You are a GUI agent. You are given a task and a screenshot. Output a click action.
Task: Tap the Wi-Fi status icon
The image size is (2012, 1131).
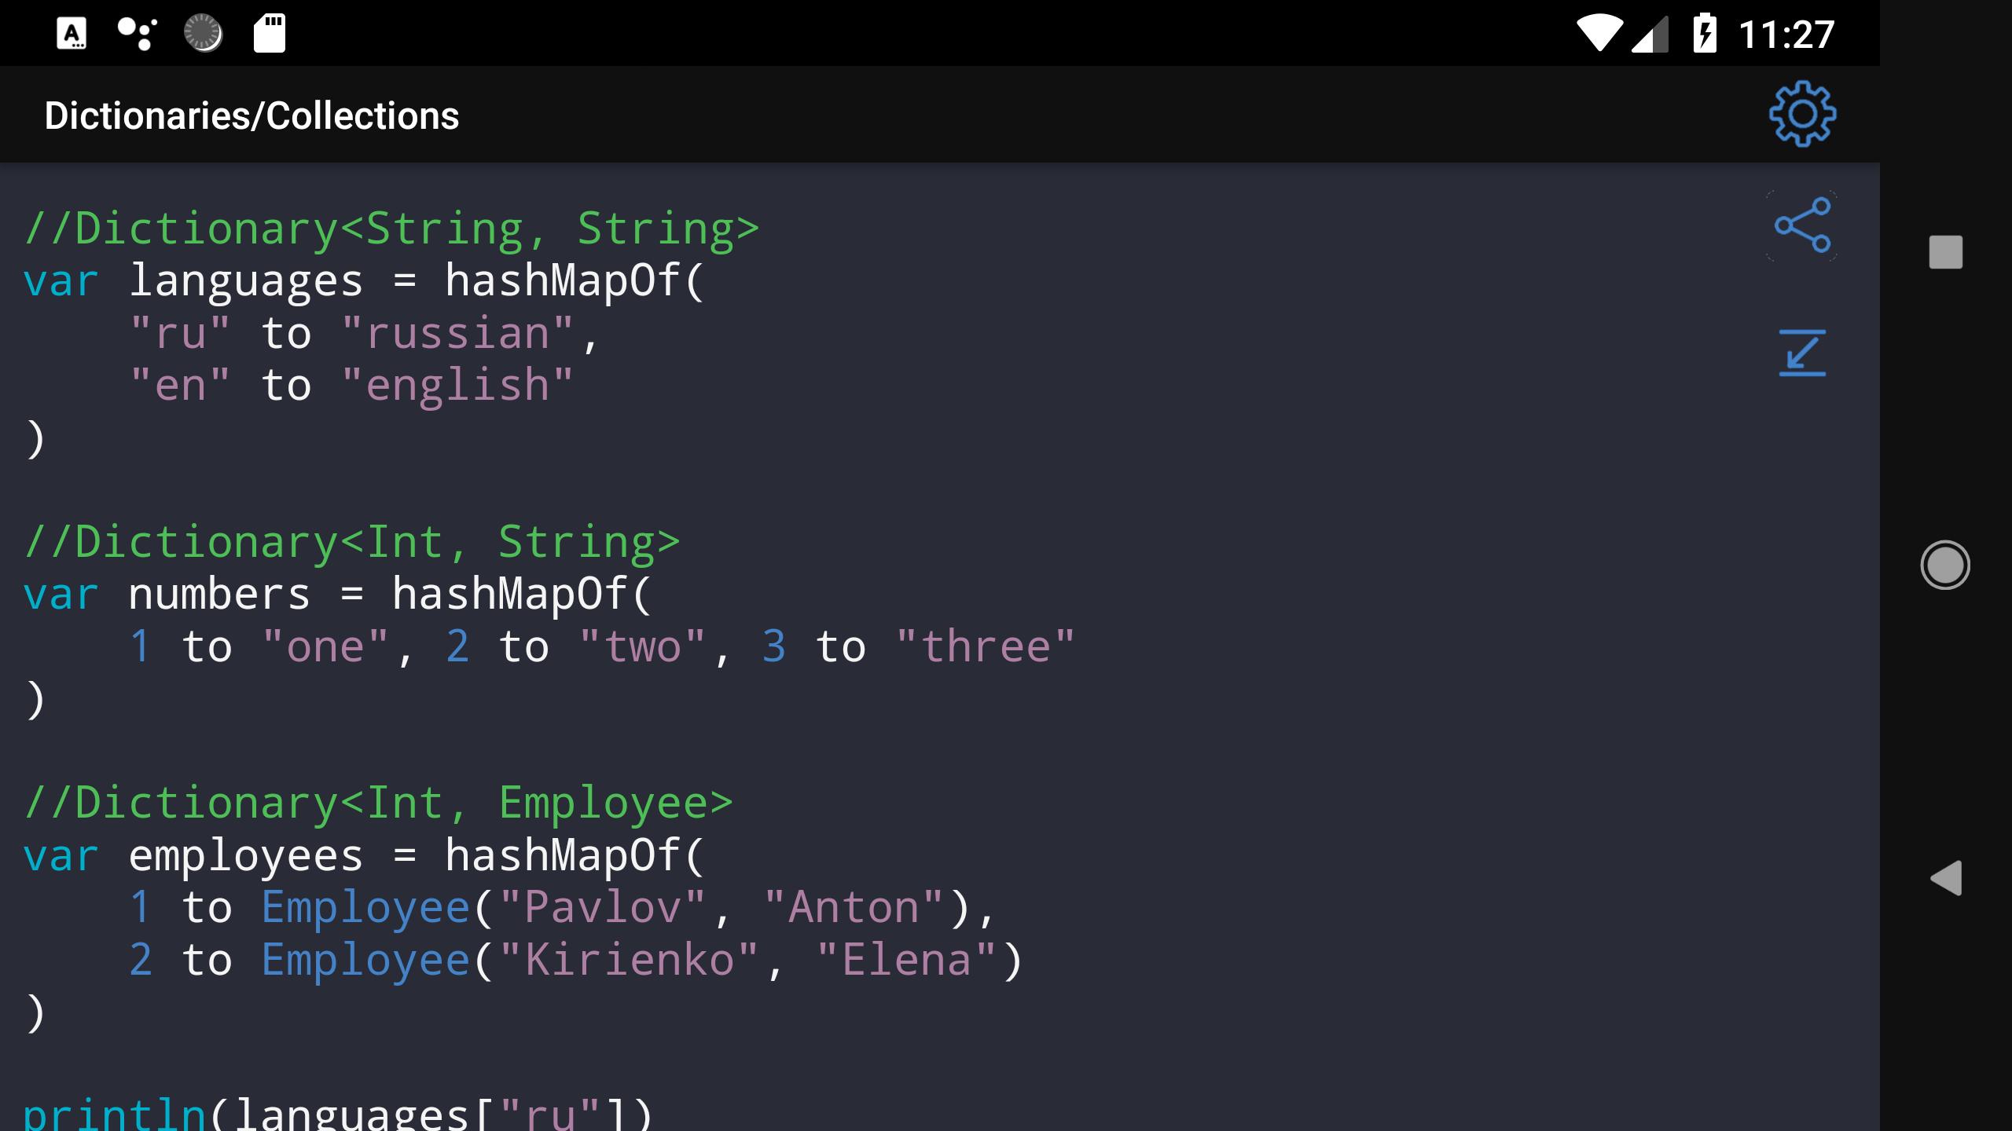[1599, 34]
